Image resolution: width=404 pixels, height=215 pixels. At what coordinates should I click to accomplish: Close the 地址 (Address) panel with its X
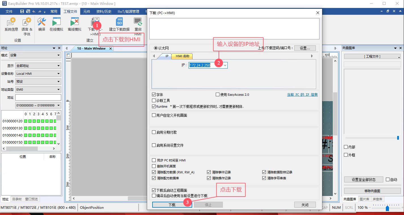[x=59, y=48]
